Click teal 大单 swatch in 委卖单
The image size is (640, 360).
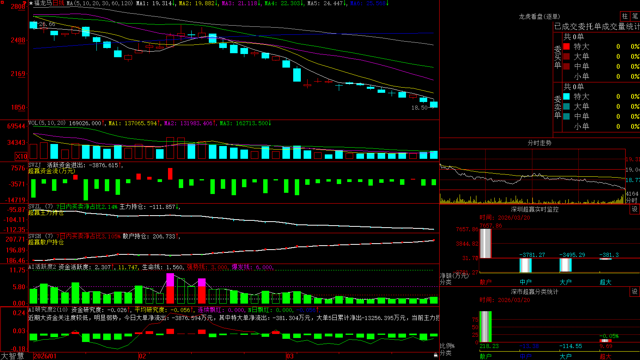pyautogui.click(x=566, y=106)
